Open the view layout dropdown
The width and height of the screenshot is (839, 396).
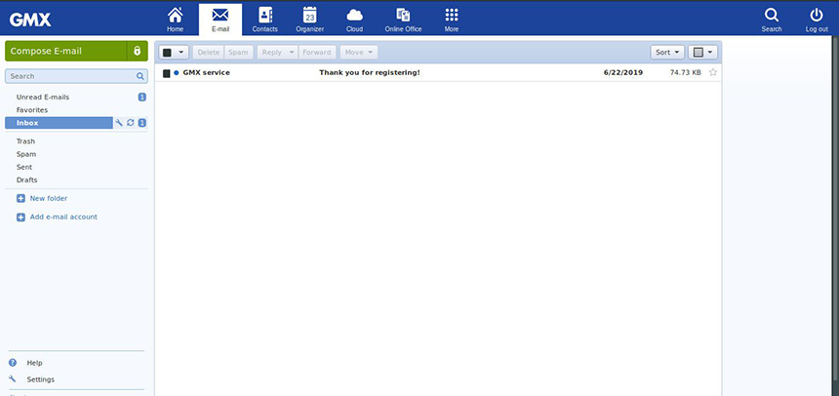(702, 53)
